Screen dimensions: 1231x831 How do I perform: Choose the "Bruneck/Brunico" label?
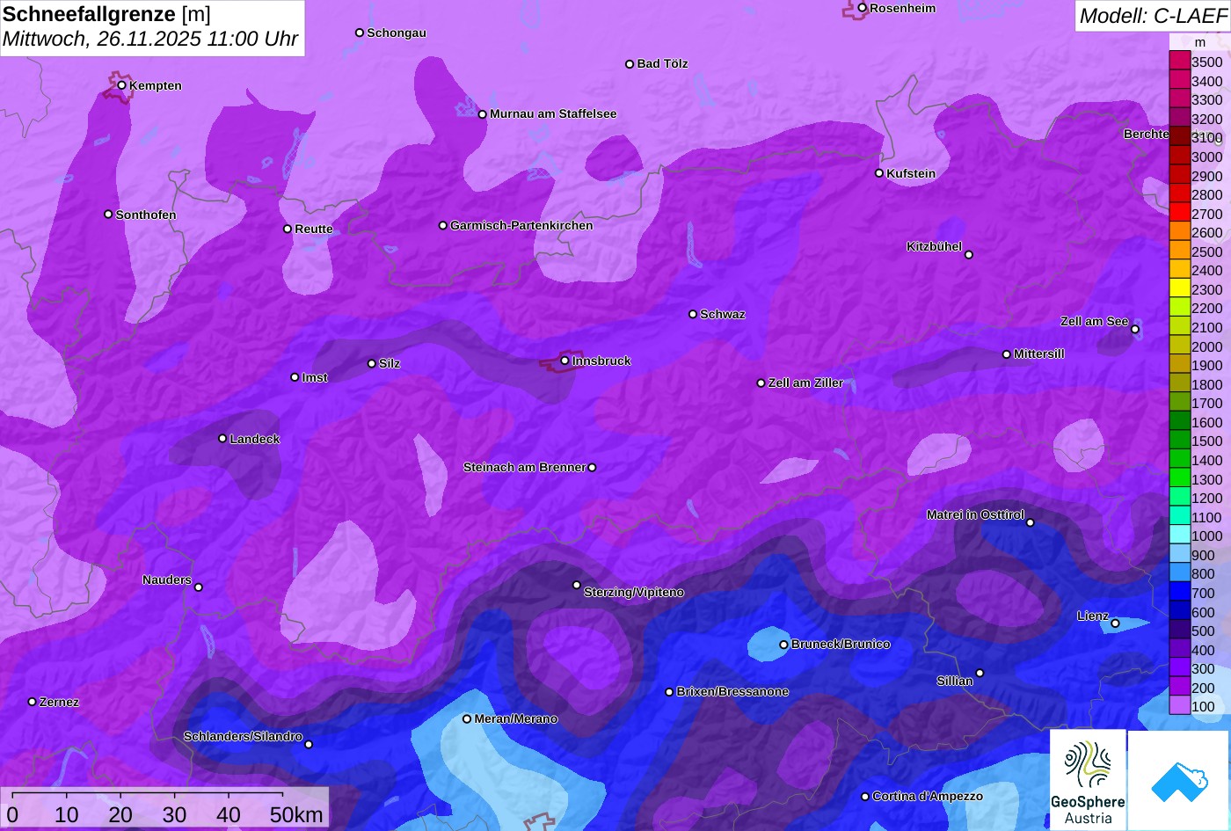pyautogui.click(x=841, y=644)
